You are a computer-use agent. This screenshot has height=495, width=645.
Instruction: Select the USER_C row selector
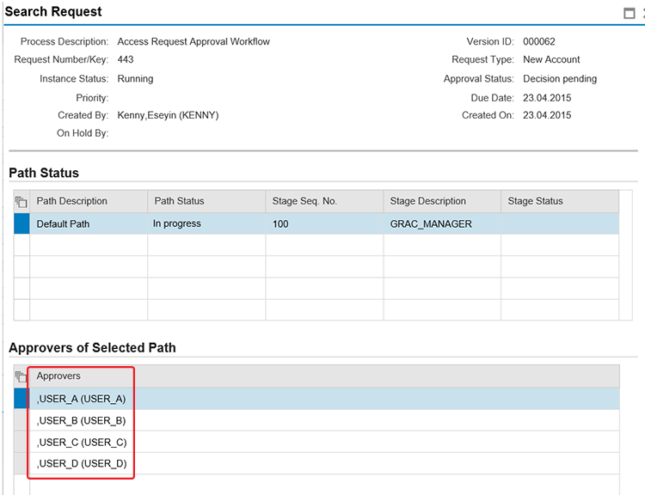coord(21,443)
